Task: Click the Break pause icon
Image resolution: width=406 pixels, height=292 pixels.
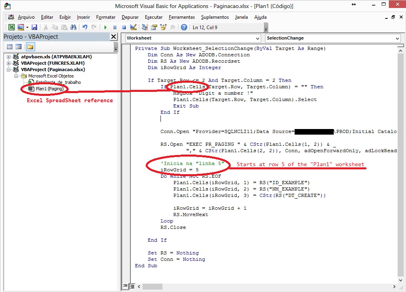Action: pyautogui.click(x=115, y=27)
